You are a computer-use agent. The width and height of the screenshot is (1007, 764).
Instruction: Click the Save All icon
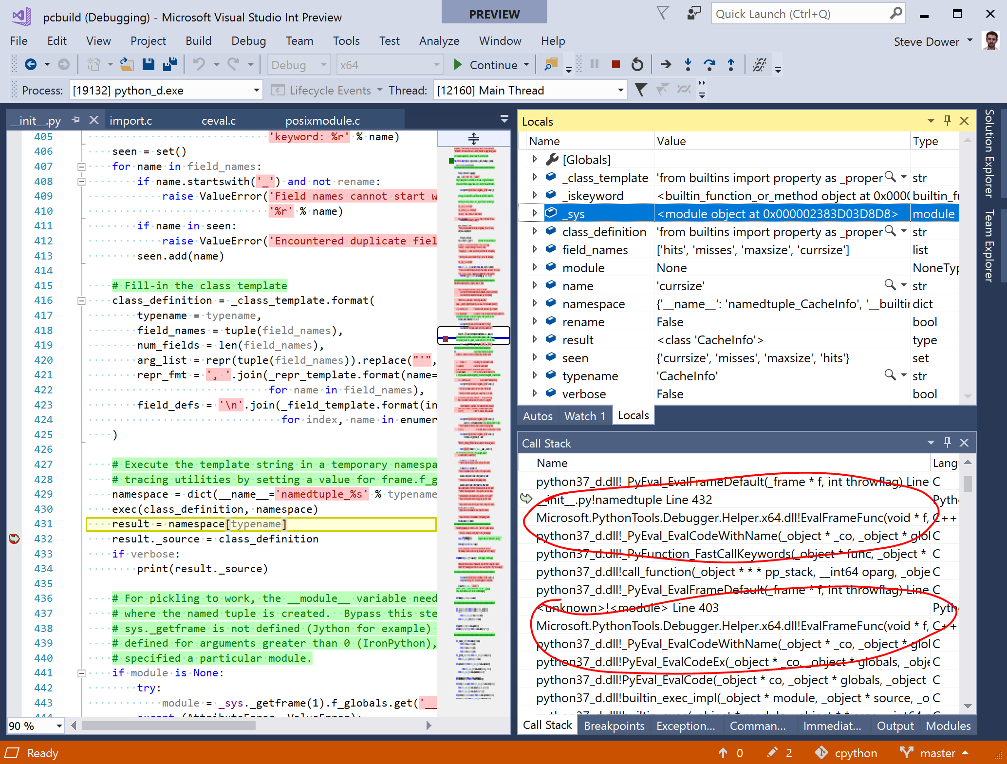169,64
